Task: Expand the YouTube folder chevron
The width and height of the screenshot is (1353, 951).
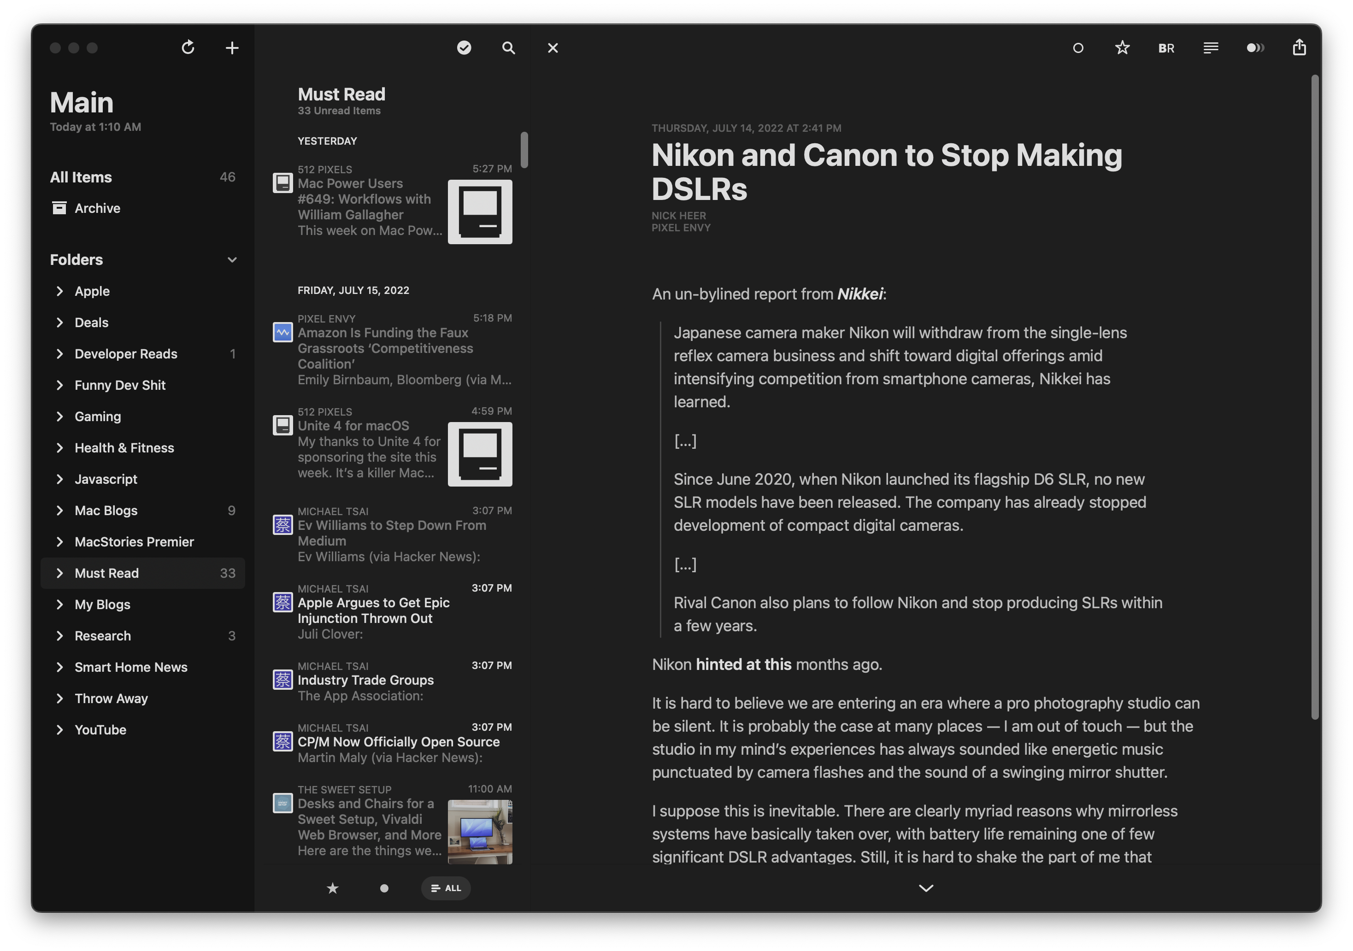Action: coord(59,729)
